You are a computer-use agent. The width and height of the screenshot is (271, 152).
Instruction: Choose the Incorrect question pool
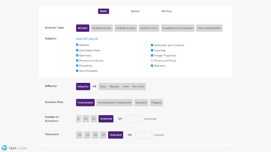pyautogui.click(x=141, y=102)
